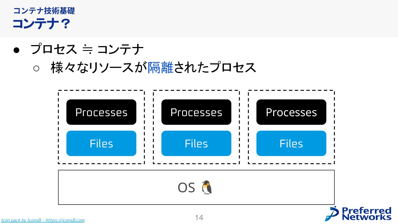Click the hollow sub-bullet before 様々な
The width and height of the screenshot is (398, 224).
[x=36, y=68]
